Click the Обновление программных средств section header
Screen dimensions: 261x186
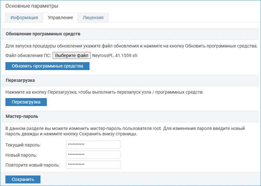[x=43, y=34]
